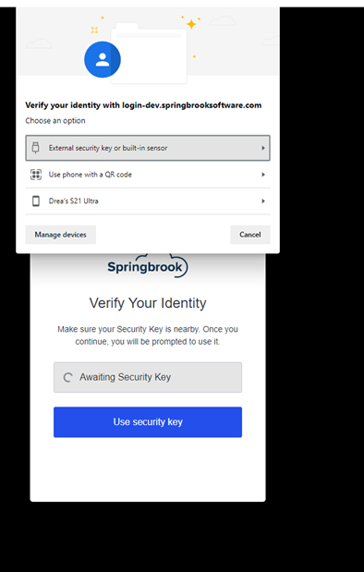This screenshot has width=364, height=572.
Task: Click the USB security key icon
Action: pyautogui.click(x=35, y=148)
